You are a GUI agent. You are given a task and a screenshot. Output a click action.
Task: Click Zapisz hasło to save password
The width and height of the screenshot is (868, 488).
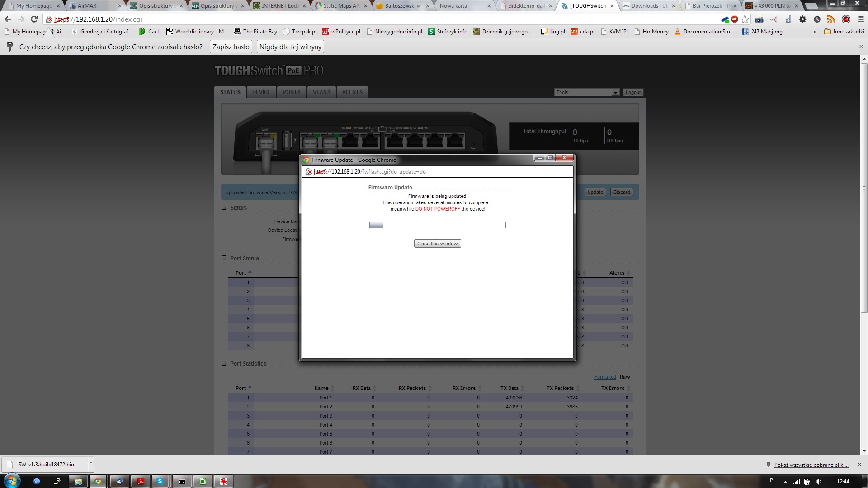231,47
